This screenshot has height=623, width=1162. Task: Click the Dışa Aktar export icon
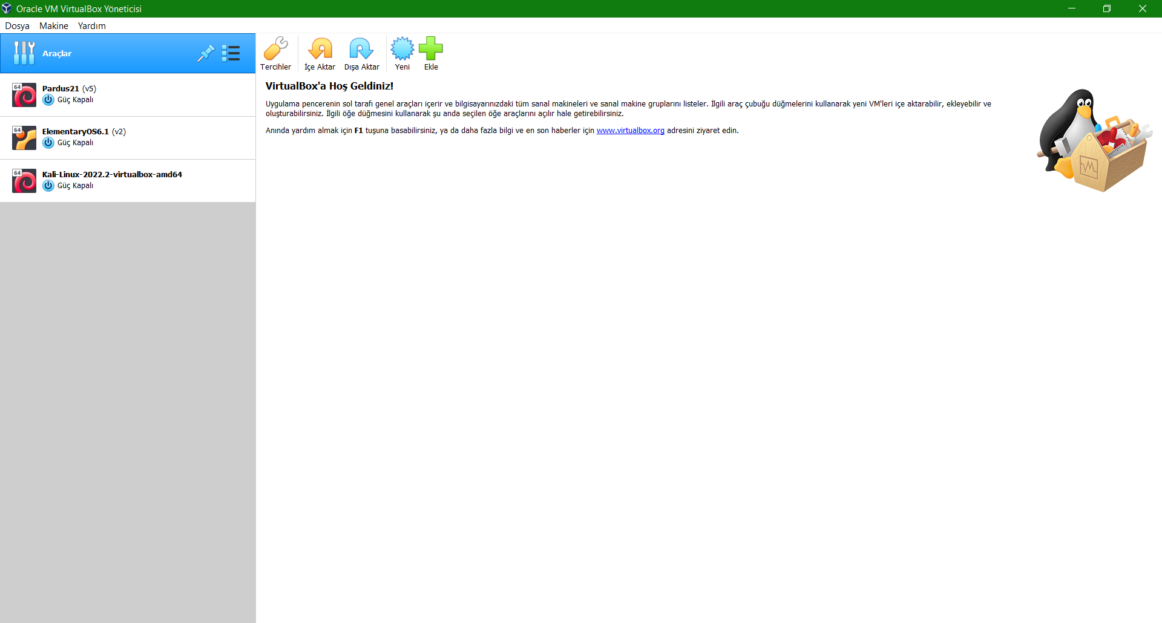point(361,49)
